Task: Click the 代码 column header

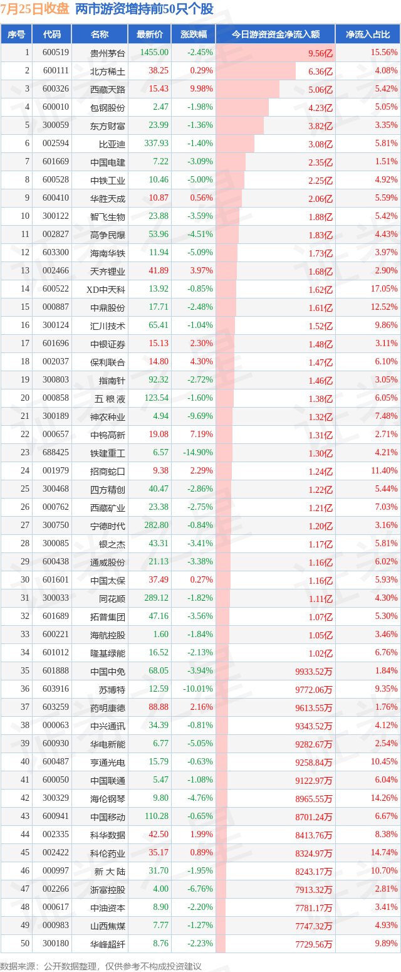Action: 52,34
